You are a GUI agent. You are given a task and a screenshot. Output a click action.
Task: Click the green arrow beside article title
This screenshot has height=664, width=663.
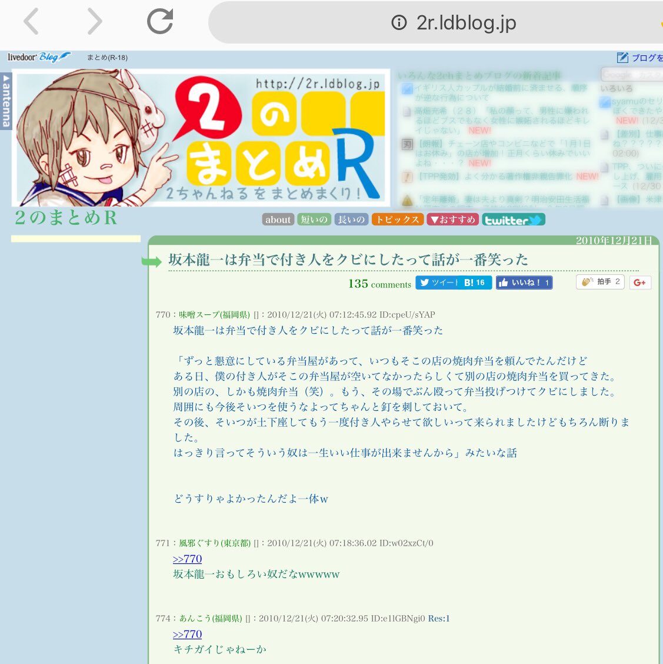click(151, 261)
